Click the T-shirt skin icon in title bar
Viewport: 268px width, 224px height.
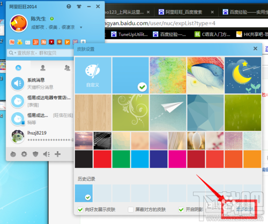point(79,6)
